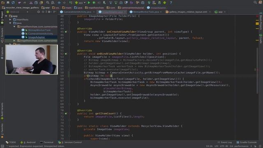Collapse the app module tree node
The height and width of the screenshot is (148, 263).
tap(7, 16)
